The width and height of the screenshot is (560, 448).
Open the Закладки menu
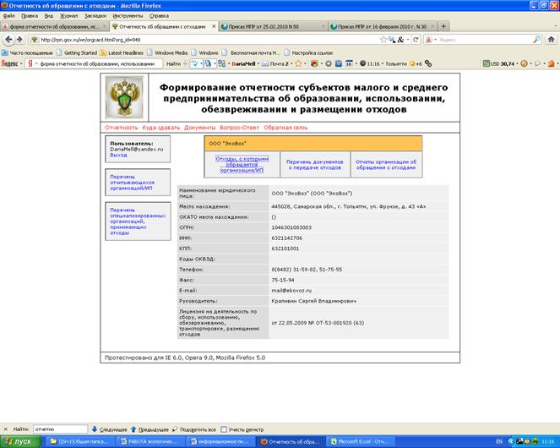point(95,16)
